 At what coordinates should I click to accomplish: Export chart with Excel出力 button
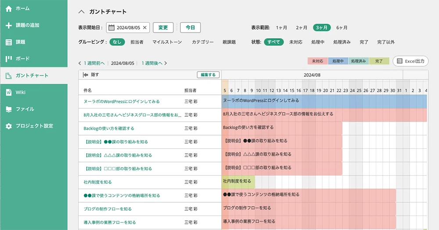point(410,61)
